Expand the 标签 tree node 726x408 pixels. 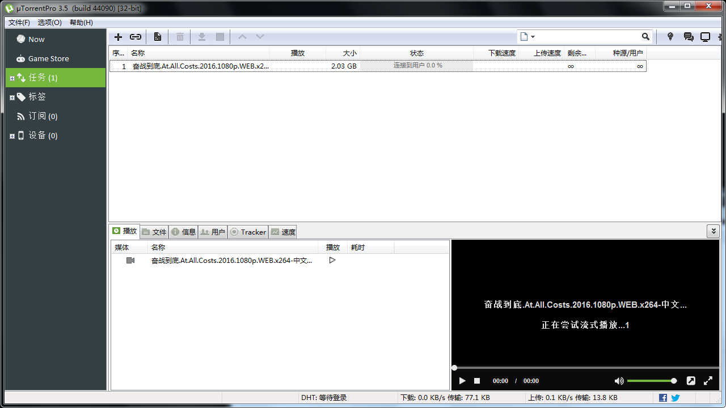click(12, 97)
